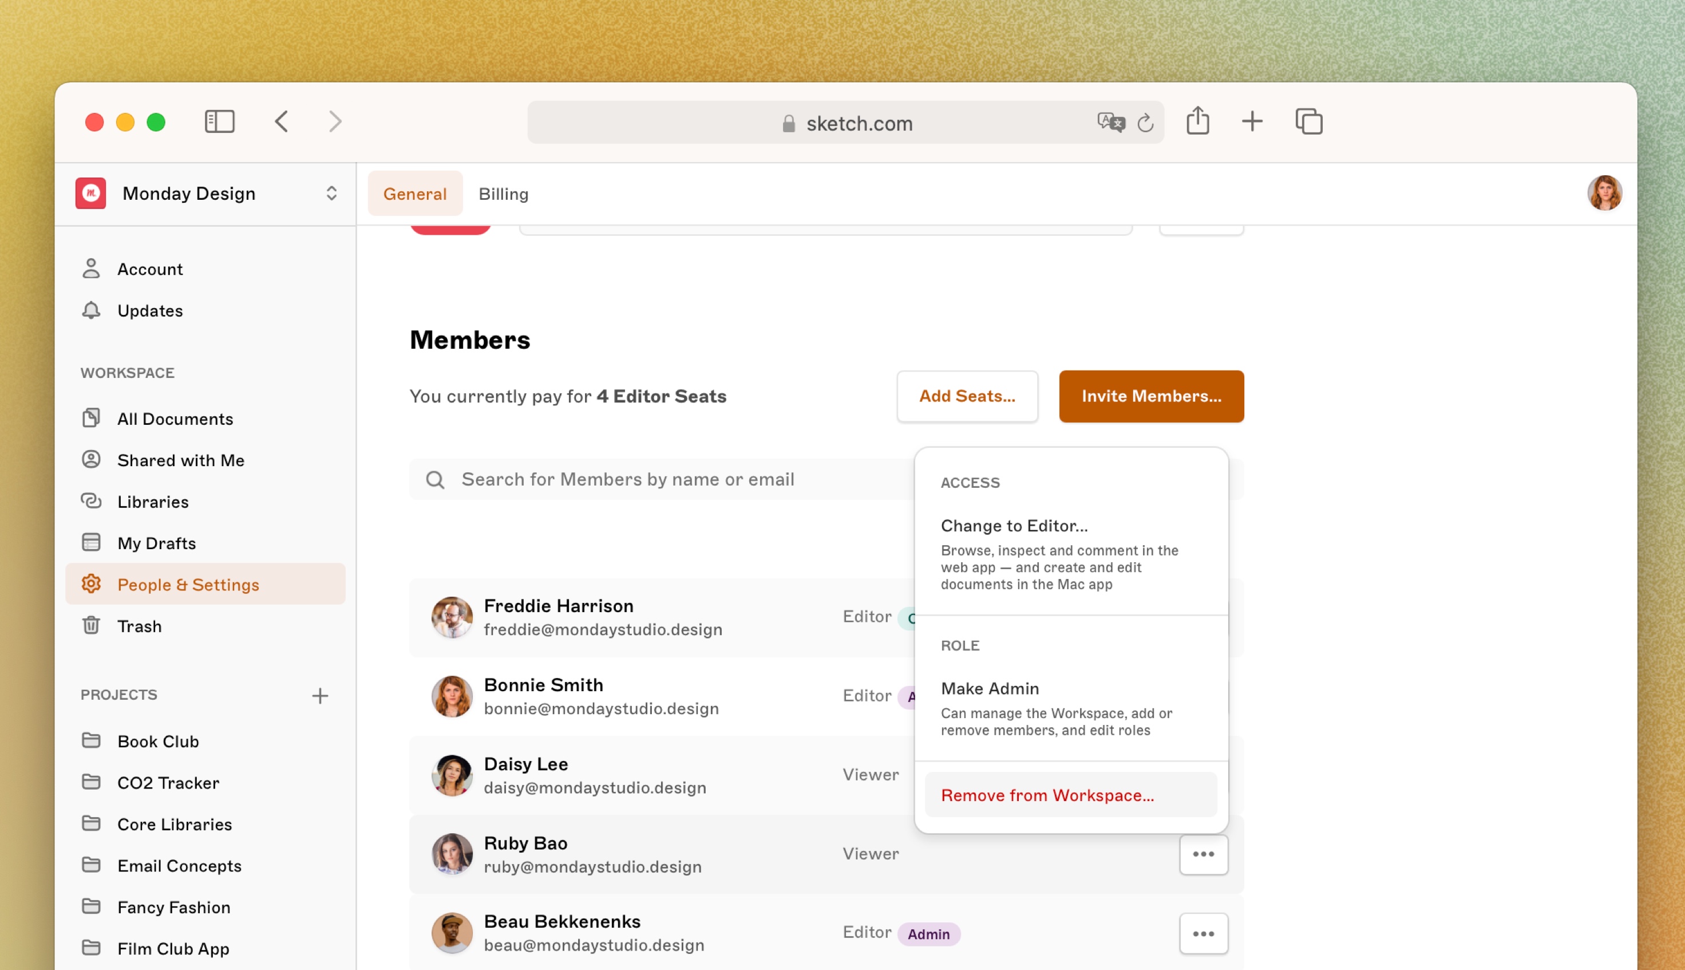Toggle the Safari sidebar icon

click(219, 122)
